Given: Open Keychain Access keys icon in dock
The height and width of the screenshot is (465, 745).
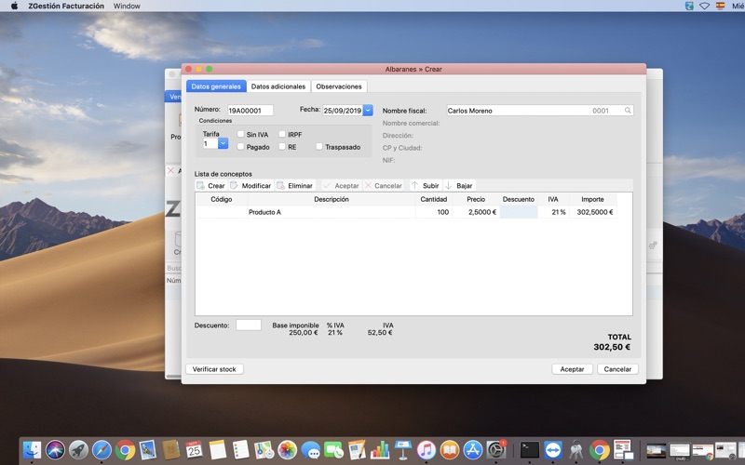Looking at the screenshot, I should 576,450.
